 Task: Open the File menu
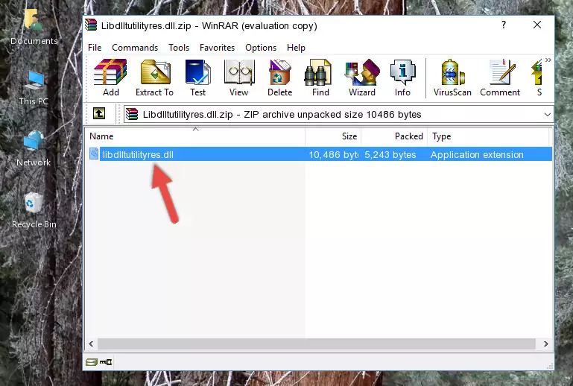pos(95,48)
